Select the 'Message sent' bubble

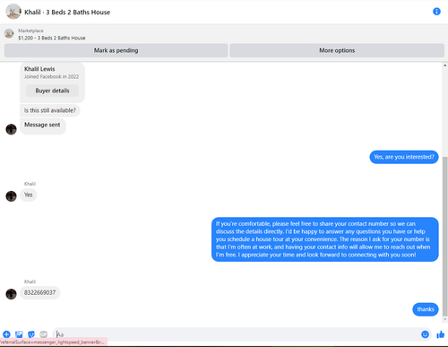coord(43,126)
